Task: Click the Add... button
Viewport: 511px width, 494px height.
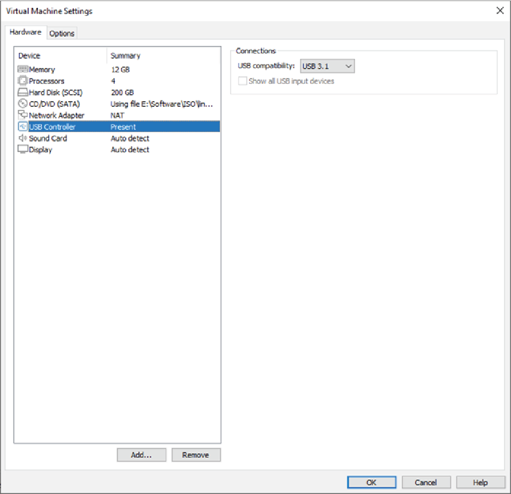Action: tap(141, 455)
